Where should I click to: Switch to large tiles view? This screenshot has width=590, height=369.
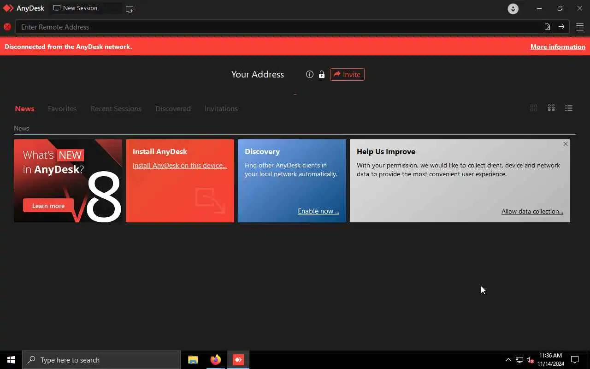(x=534, y=107)
